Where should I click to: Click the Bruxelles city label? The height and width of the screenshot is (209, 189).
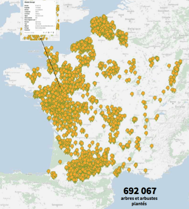tap(130, 19)
